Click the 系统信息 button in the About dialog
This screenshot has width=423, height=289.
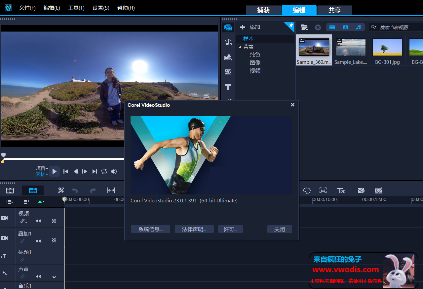151,229
